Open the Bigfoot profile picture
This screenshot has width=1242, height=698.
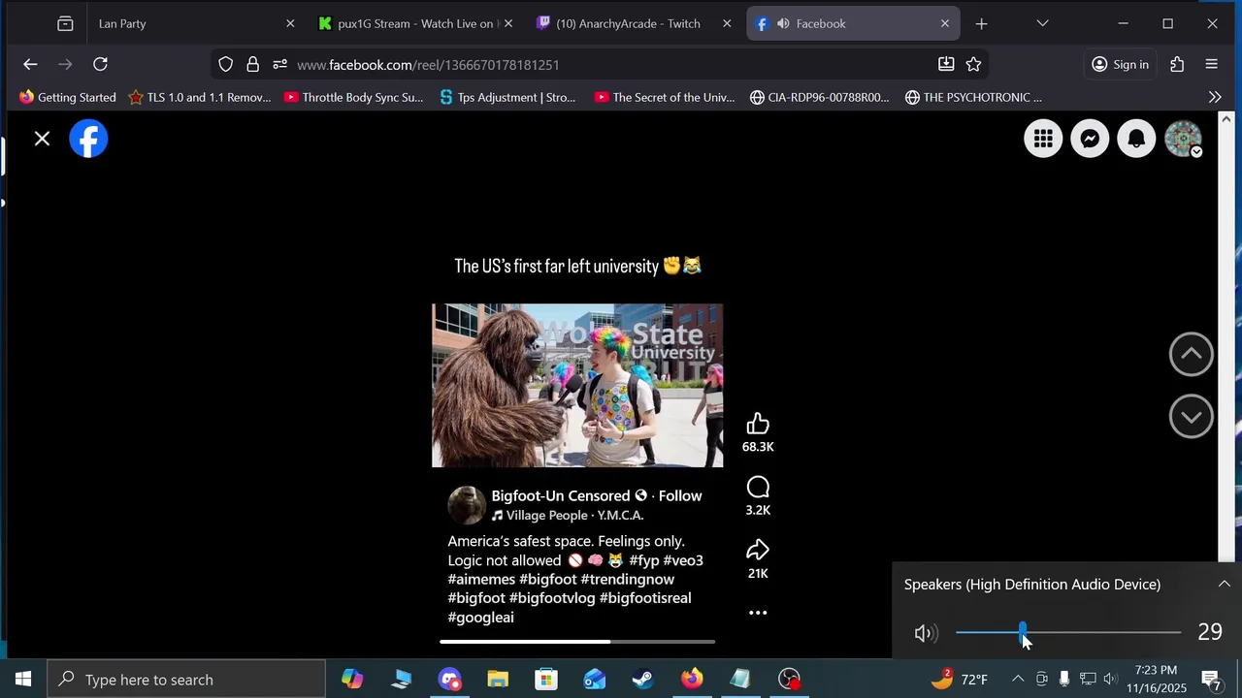pos(467,505)
